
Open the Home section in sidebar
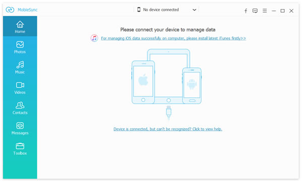20,26
